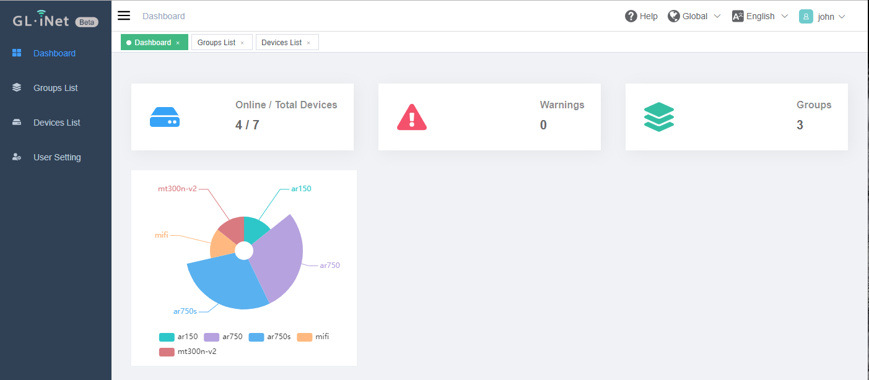Toggle mt300n-v2 legend entry
869x380 pixels.
point(188,352)
